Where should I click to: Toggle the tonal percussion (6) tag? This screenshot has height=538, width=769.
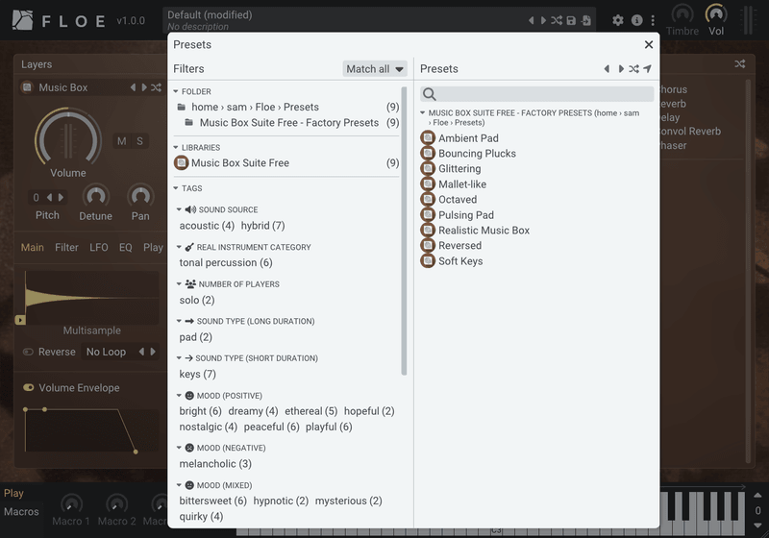(226, 262)
